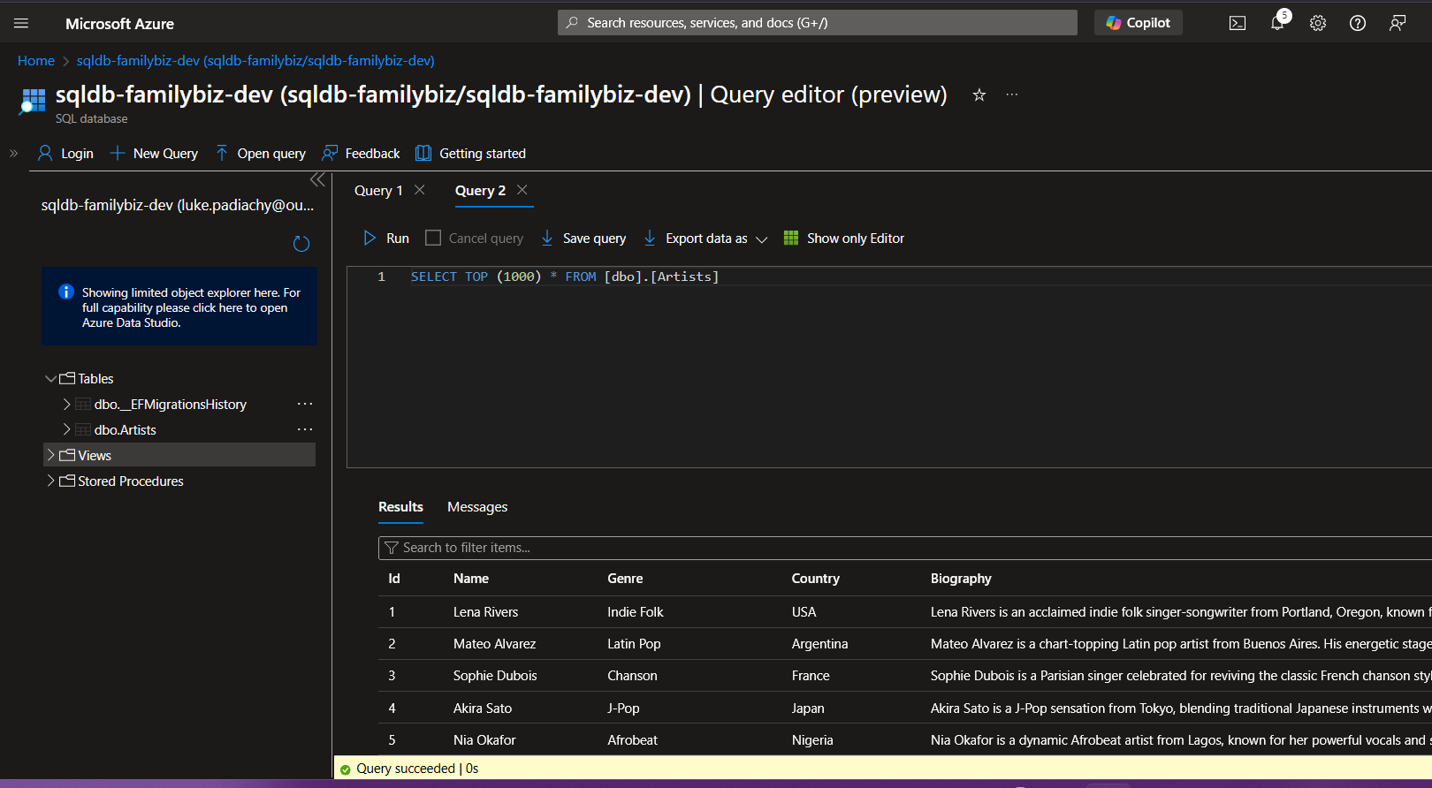Expand the Stored Procedures folder

pos(50,481)
